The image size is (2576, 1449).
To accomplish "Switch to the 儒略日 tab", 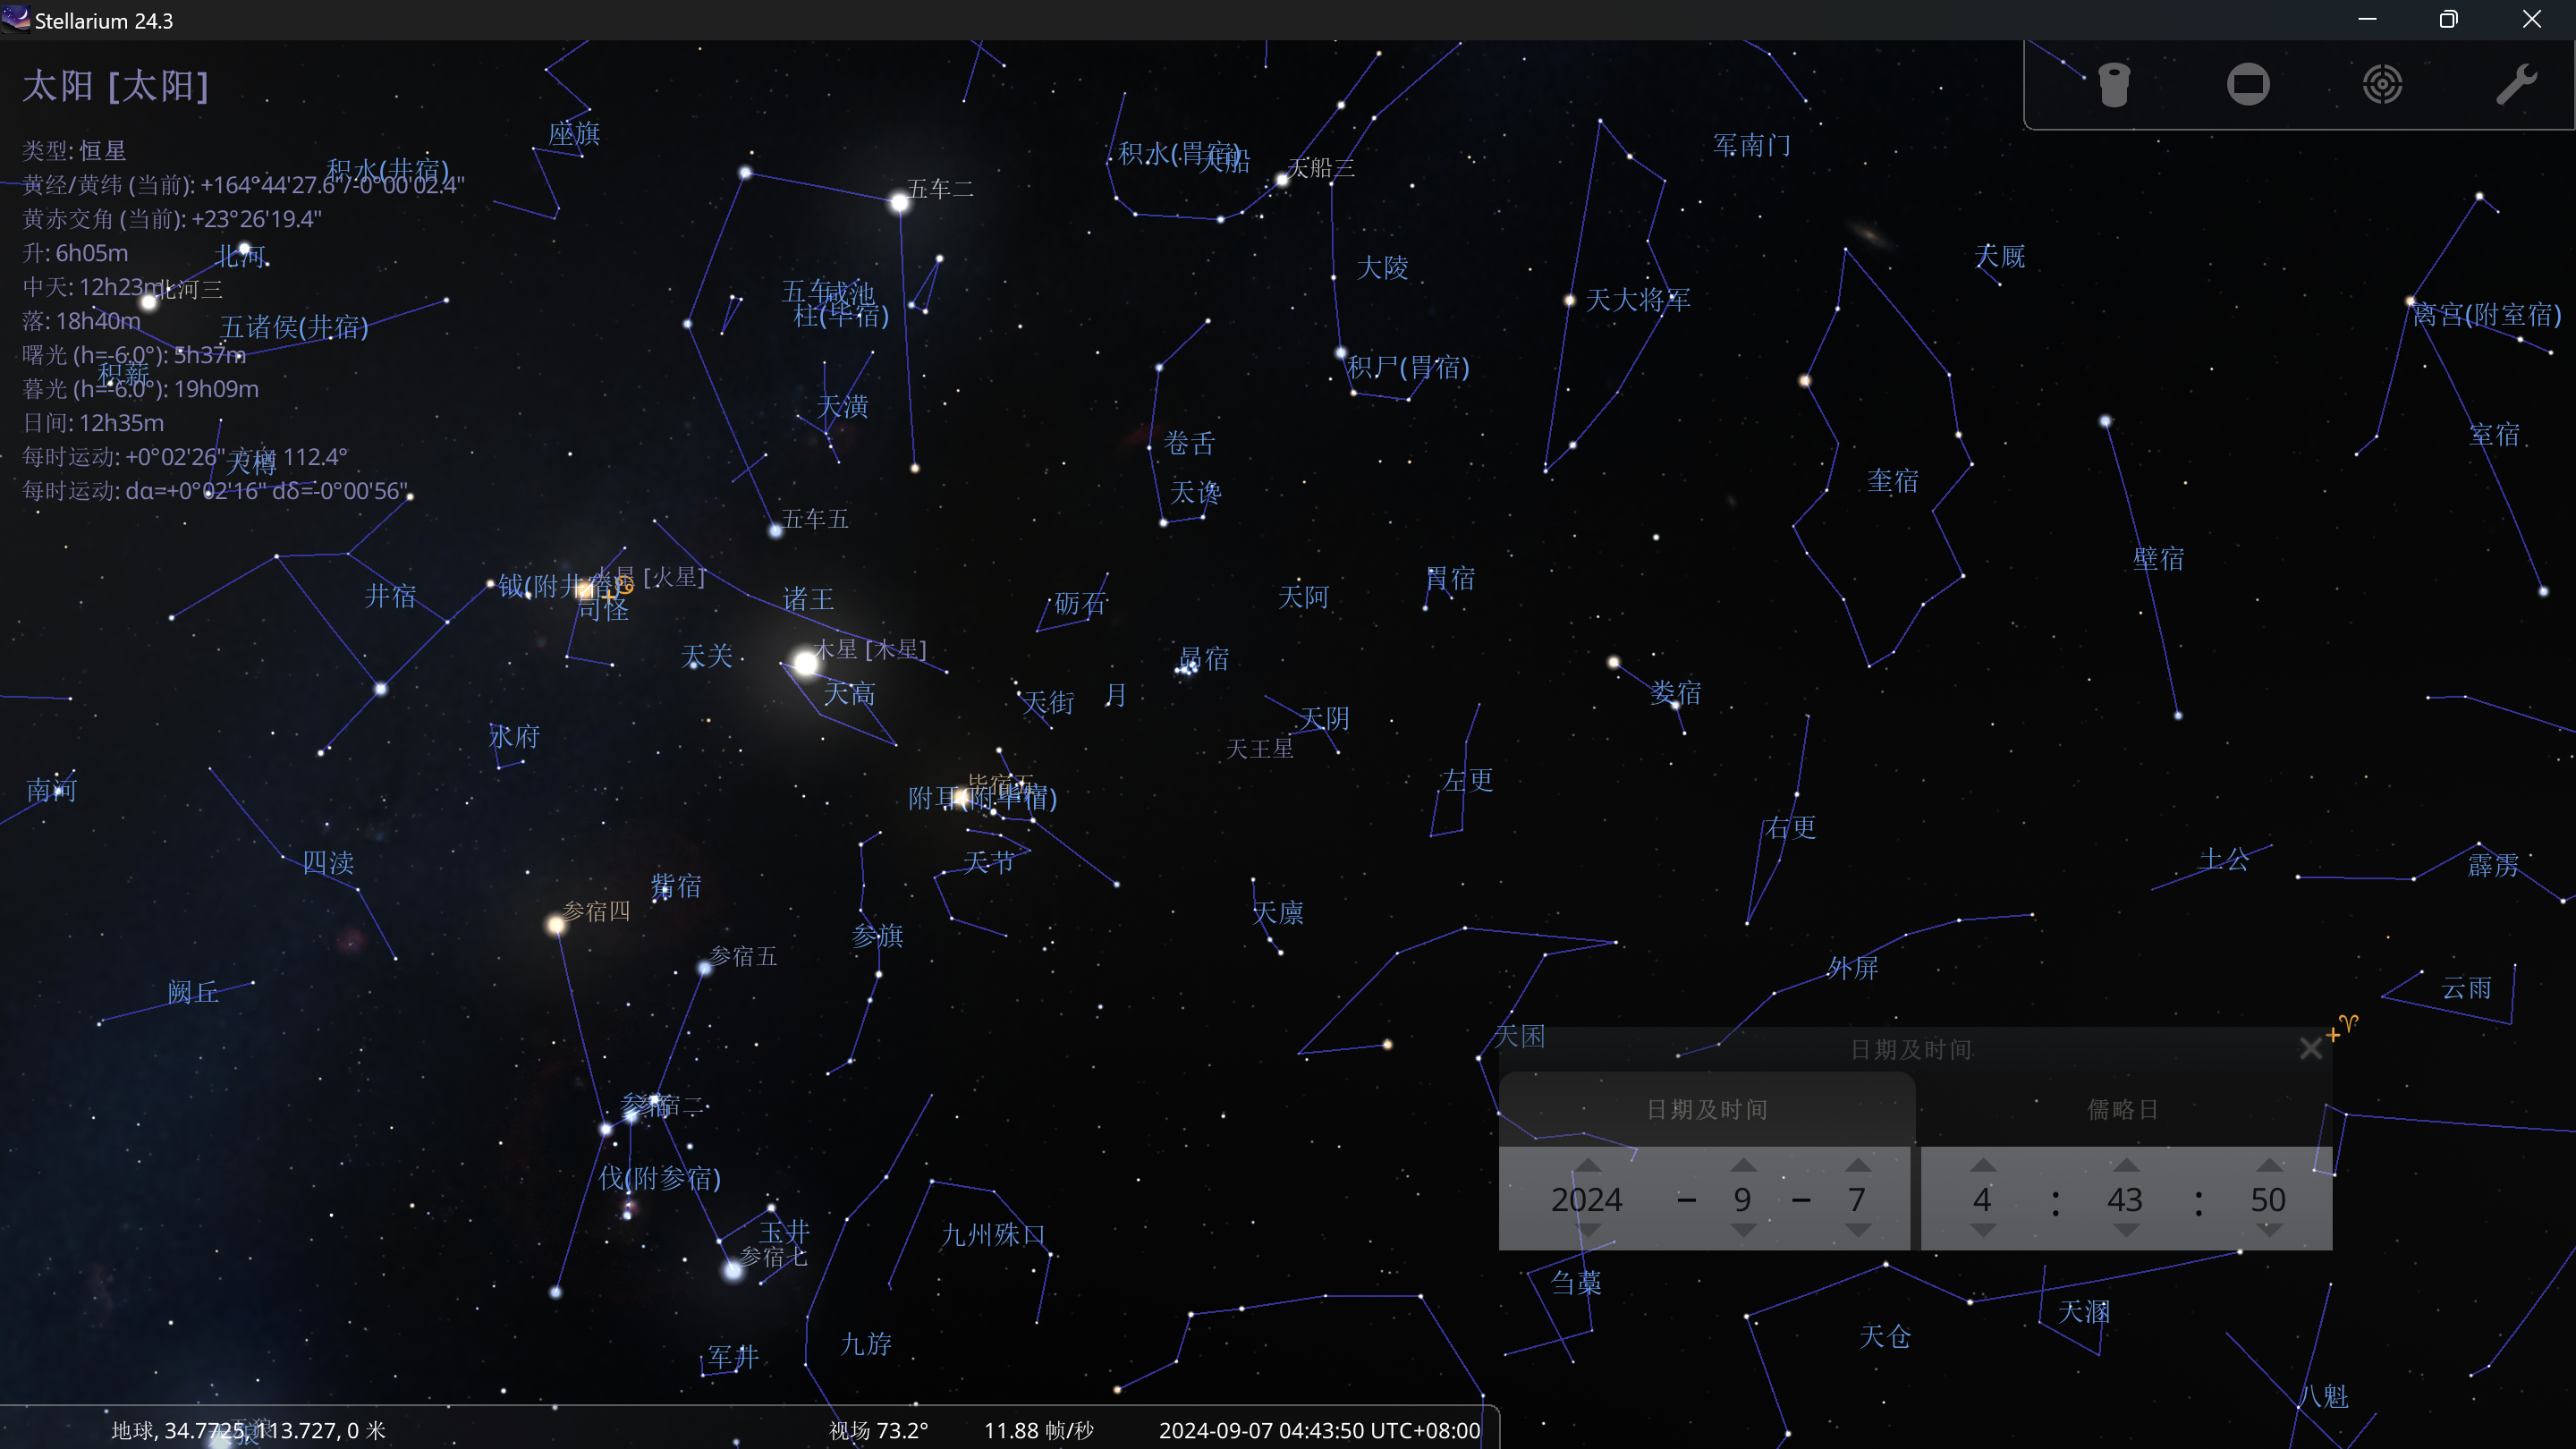I will [2122, 1109].
